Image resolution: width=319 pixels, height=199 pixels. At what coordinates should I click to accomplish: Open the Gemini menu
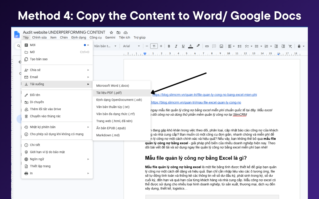point(110,37)
